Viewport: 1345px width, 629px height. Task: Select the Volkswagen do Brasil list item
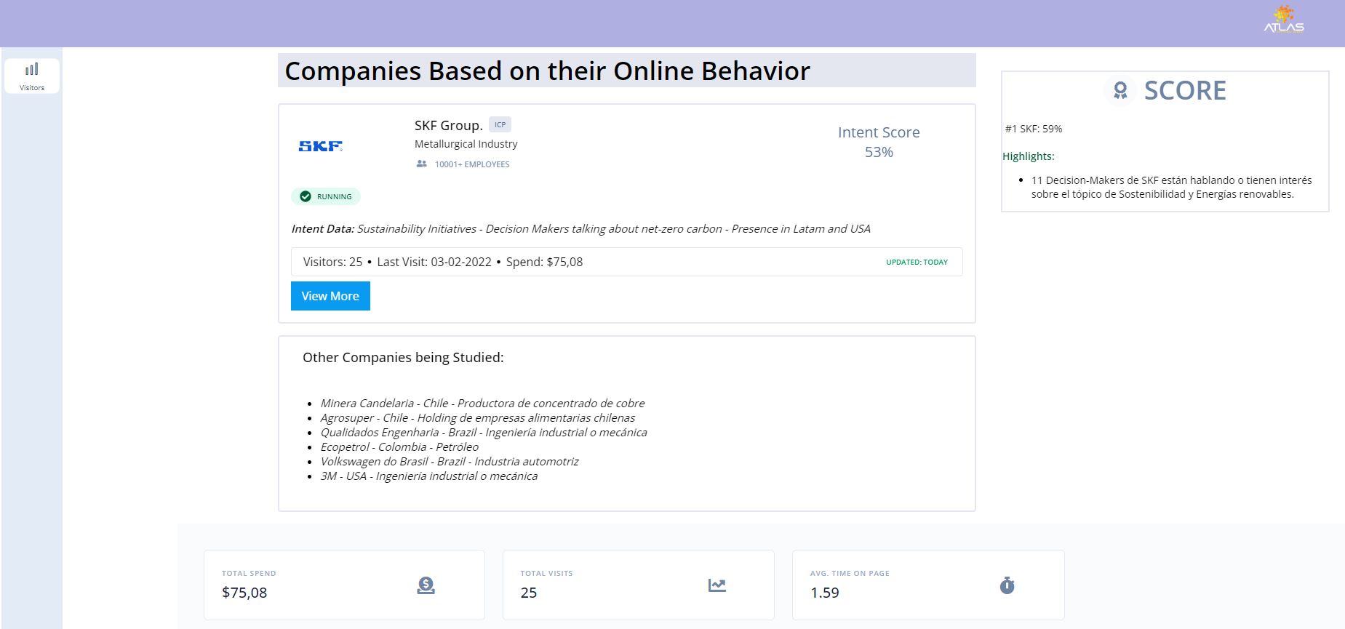pos(450,461)
